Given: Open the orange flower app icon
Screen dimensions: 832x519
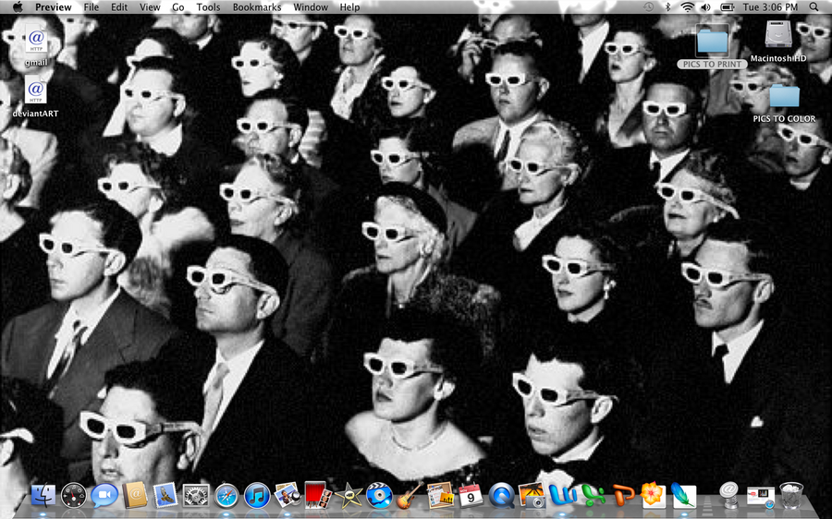Looking at the screenshot, I should (x=653, y=496).
